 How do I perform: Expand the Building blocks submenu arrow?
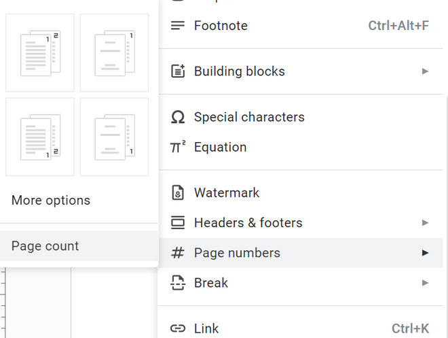tap(425, 71)
